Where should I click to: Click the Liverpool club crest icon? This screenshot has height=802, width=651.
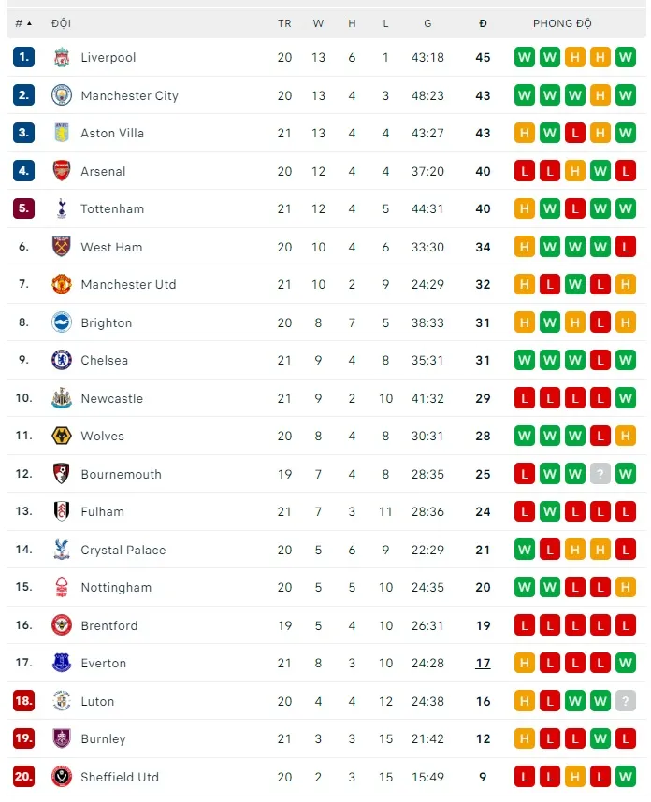(x=62, y=57)
